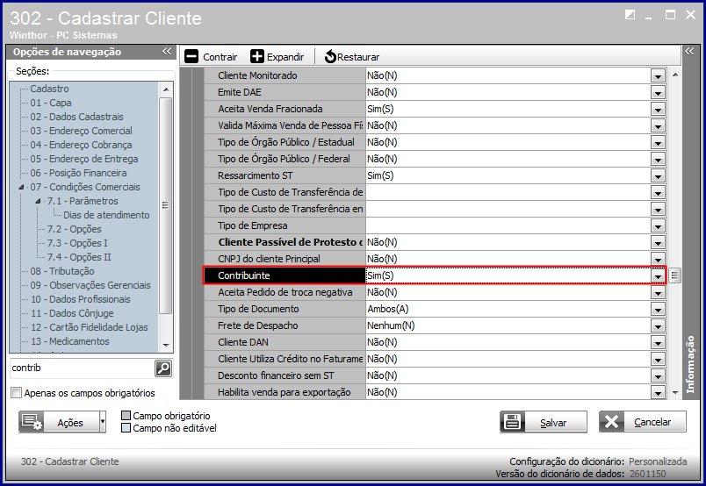Select 10 - Dados Profissionais section
This screenshot has width=706, height=486.
(x=81, y=299)
